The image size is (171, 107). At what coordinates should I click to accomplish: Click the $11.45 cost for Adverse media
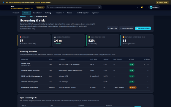click(x=92, y=70)
